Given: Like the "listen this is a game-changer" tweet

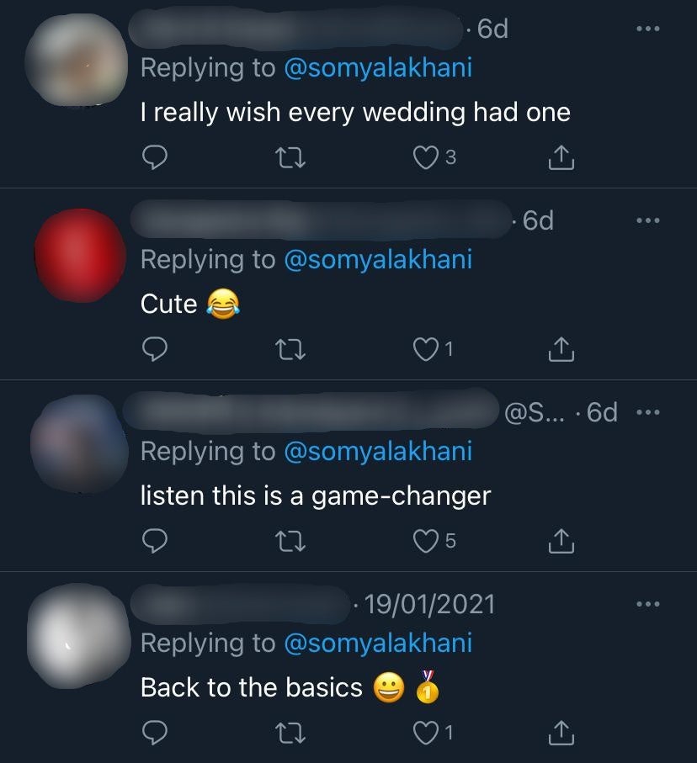Looking at the screenshot, I should pos(428,542).
